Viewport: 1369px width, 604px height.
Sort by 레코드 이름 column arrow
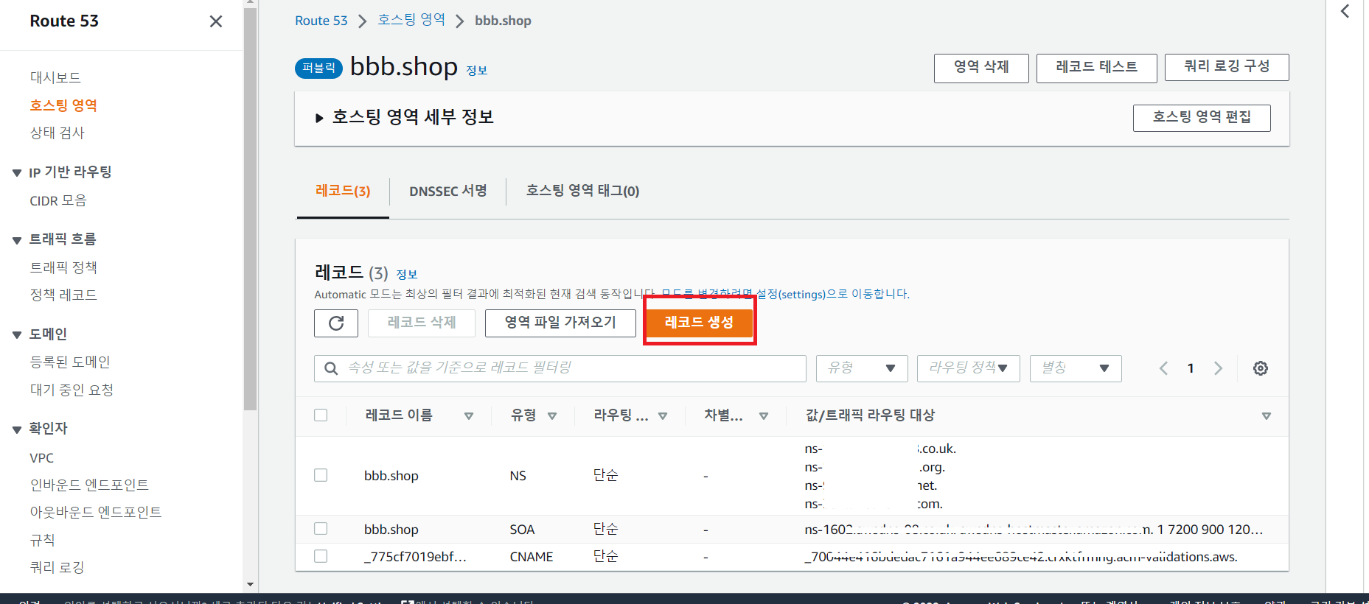coord(469,416)
